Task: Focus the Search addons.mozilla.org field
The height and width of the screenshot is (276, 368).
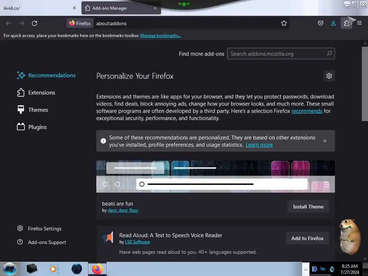Action: click(281, 54)
